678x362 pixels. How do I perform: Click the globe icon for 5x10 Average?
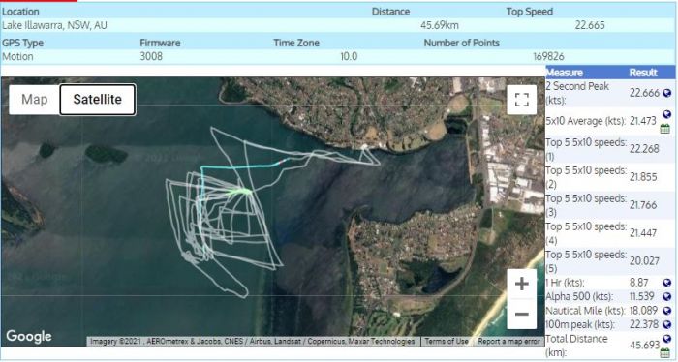point(666,114)
